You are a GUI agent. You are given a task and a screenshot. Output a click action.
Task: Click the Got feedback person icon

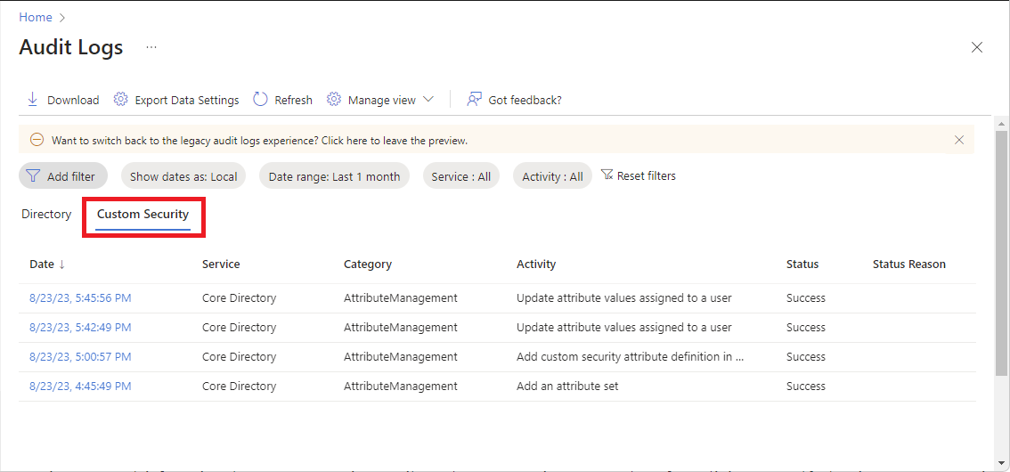click(x=475, y=100)
